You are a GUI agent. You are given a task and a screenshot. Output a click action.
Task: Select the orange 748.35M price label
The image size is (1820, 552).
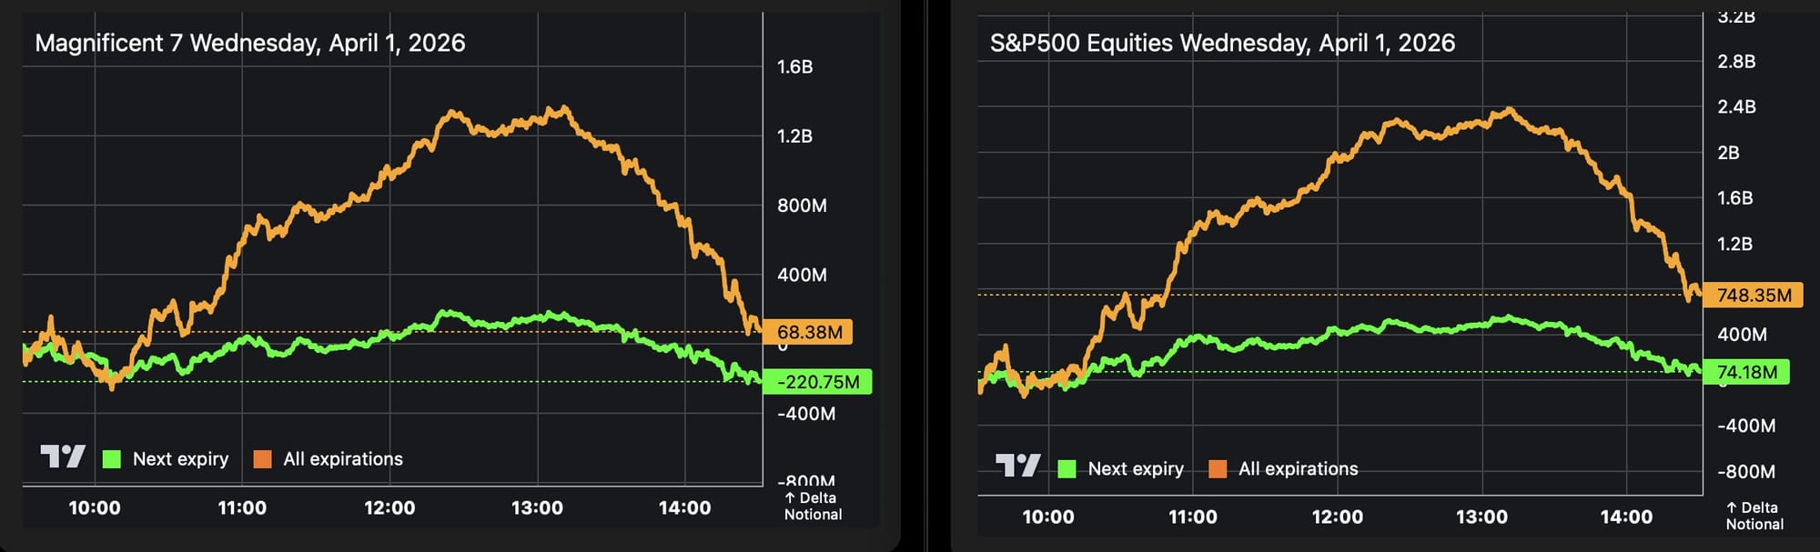(1753, 296)
